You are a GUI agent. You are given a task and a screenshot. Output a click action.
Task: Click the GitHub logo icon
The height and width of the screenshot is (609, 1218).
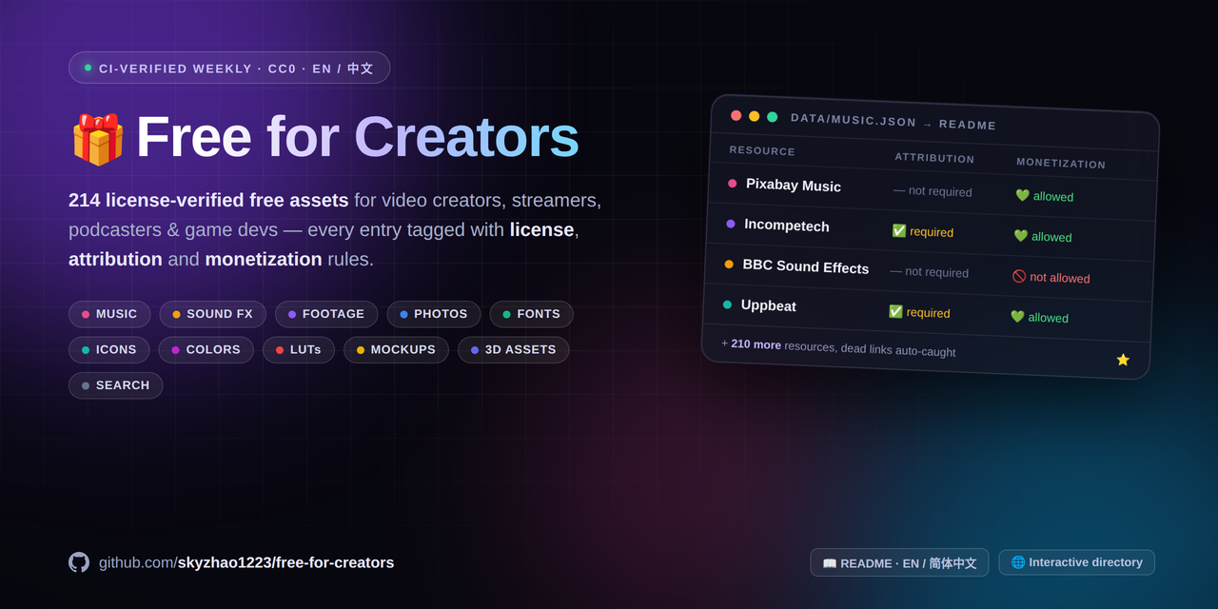(79, 562)
